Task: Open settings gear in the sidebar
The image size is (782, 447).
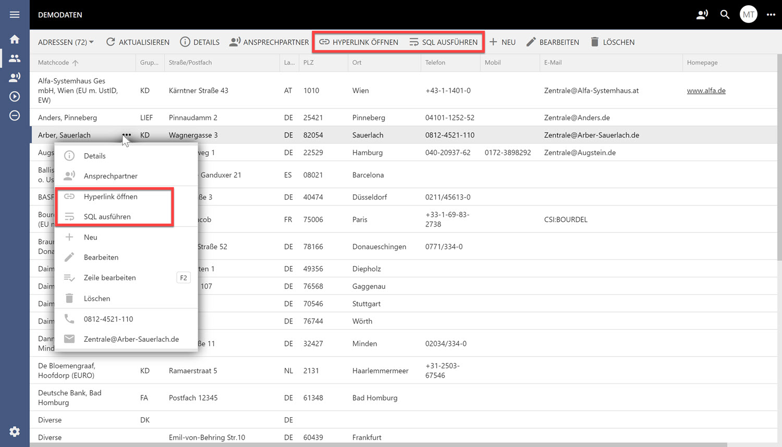Action: coord(15,431)
